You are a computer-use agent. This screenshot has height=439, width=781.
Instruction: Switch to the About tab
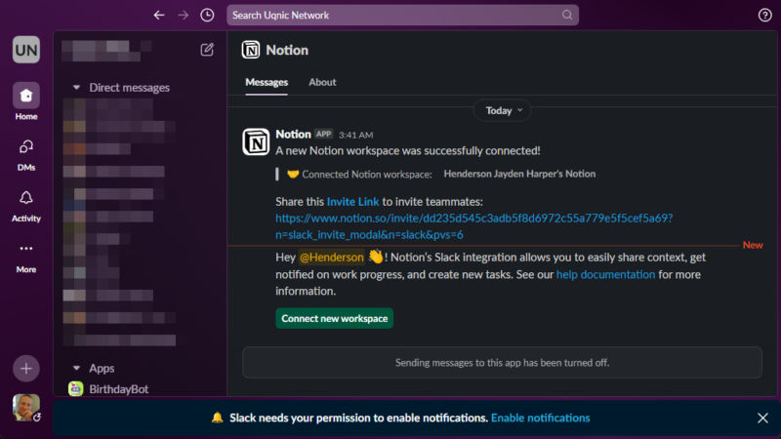click(x=322, y=82)
